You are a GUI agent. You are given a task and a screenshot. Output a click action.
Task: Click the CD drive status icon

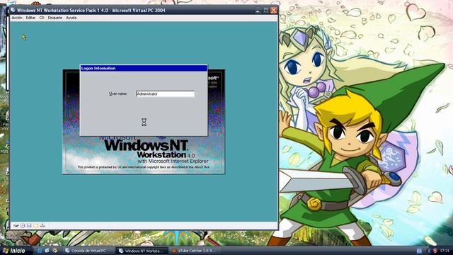[23, 225]
